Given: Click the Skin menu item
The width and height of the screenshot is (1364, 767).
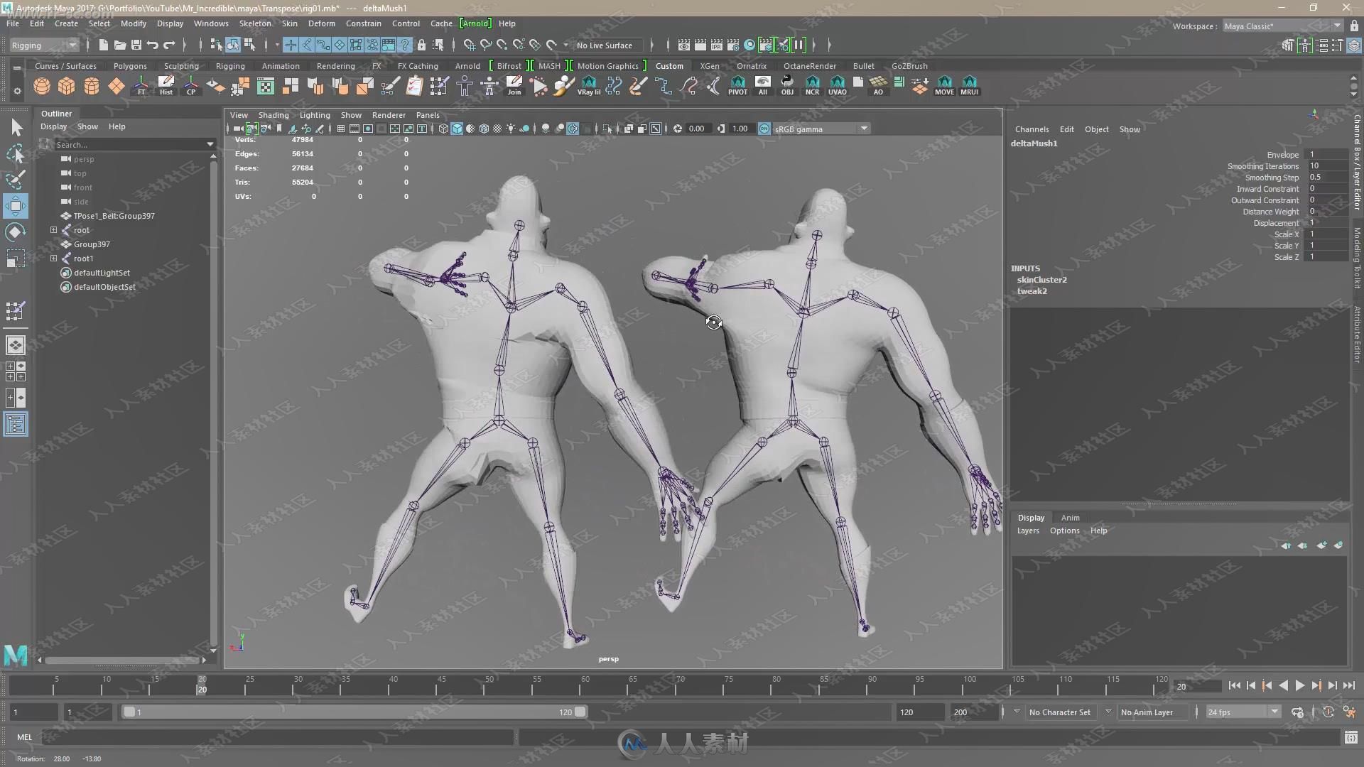Looking at the screenshot, I should pos(288,23).
